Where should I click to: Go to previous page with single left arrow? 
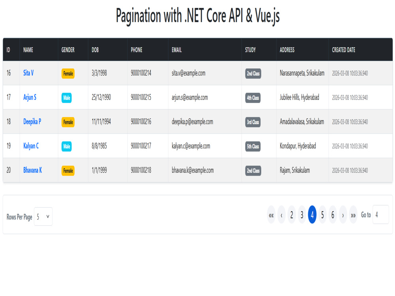[281, 215]
